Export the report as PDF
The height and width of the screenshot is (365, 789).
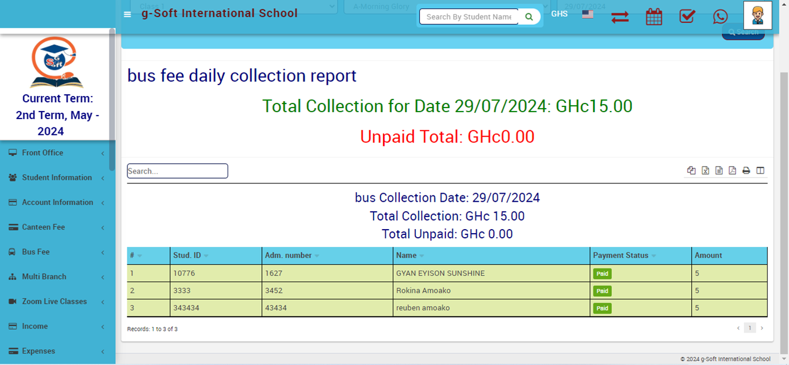(732, 171)
